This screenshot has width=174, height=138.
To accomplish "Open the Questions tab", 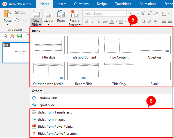I will (x=81, y=4).
